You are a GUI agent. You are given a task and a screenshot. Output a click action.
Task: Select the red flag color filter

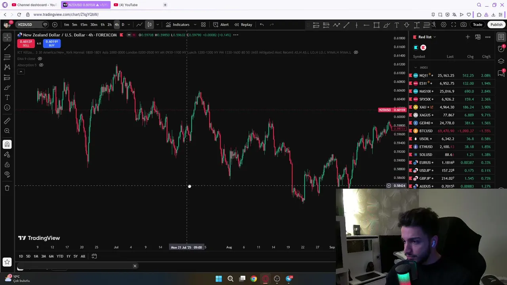pos(423,47)
